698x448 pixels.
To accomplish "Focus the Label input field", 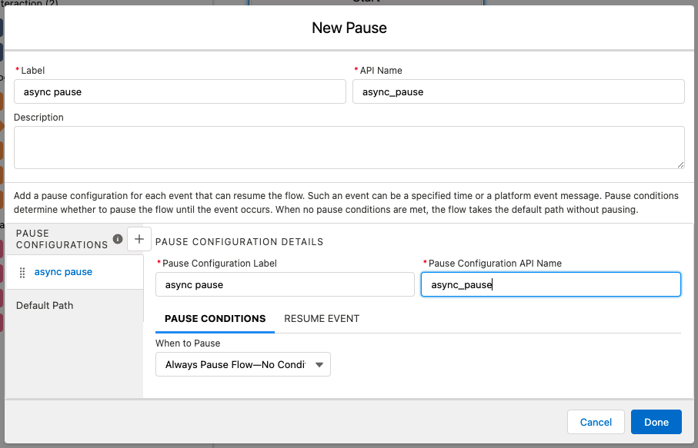I will (180, 92).
